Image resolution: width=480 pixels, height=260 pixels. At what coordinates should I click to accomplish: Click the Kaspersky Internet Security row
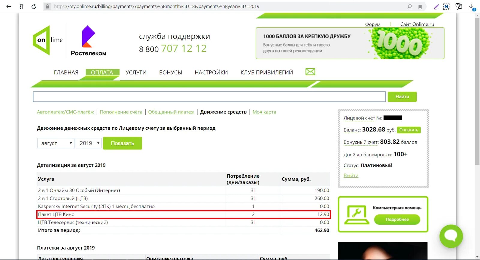[x=184, y=206]
